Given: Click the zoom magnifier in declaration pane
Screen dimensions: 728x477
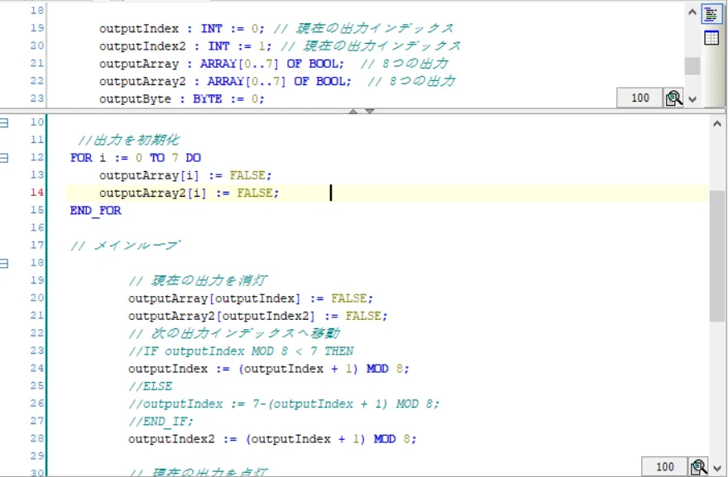Looking at the screenshot, I should pyautogui.click(x=674, y=98).
